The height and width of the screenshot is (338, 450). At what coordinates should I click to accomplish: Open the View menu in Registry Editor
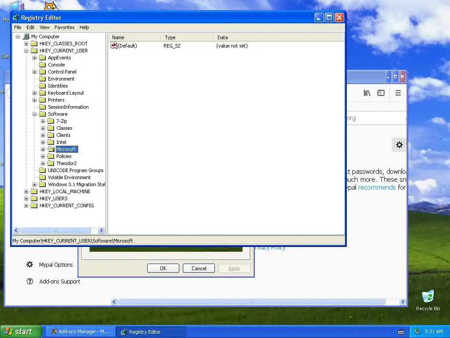coord(44,27)
